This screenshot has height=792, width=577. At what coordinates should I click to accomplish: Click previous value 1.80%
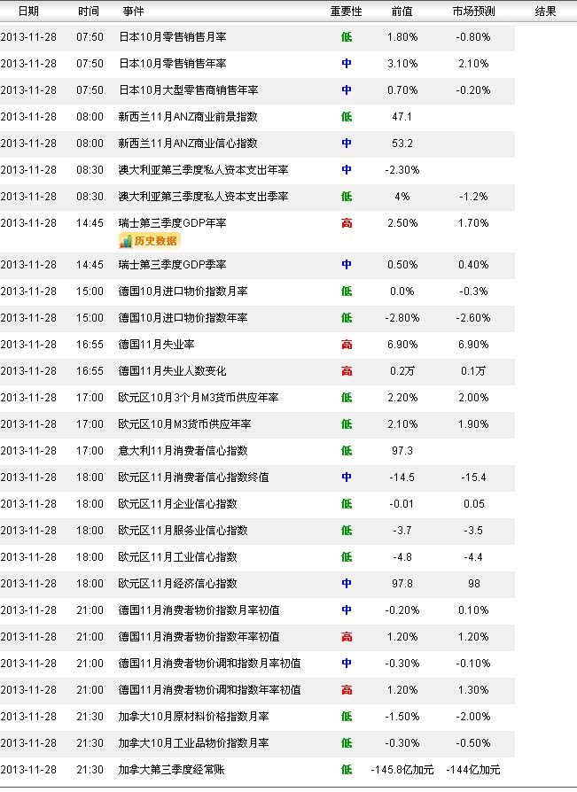pos(402,37)
